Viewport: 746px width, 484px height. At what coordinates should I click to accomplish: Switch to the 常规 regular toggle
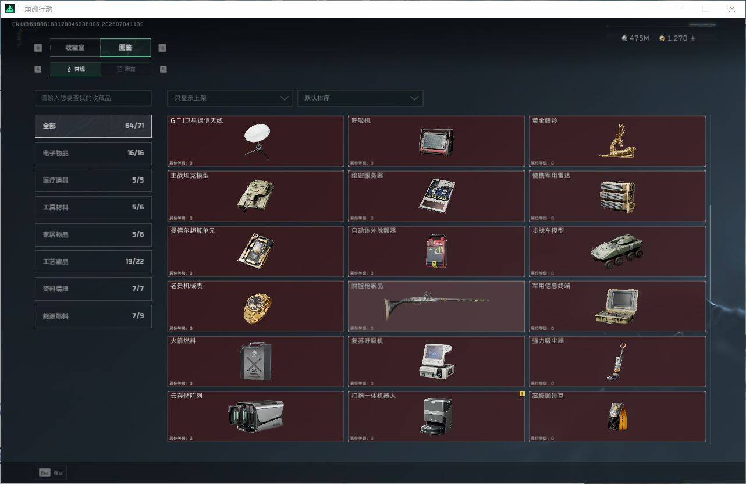(75, 69)
